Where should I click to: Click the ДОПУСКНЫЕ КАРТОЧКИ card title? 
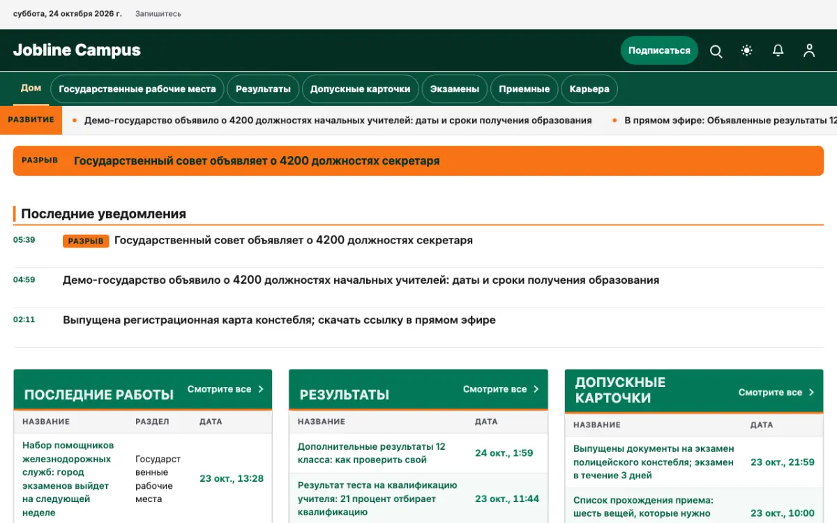point(620,391)
